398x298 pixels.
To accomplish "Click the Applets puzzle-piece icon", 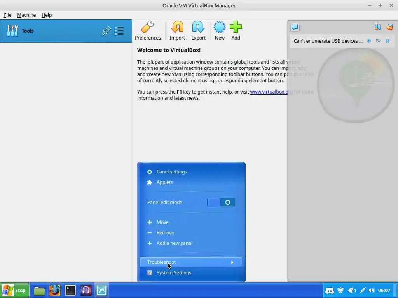I will pos(150,182).
